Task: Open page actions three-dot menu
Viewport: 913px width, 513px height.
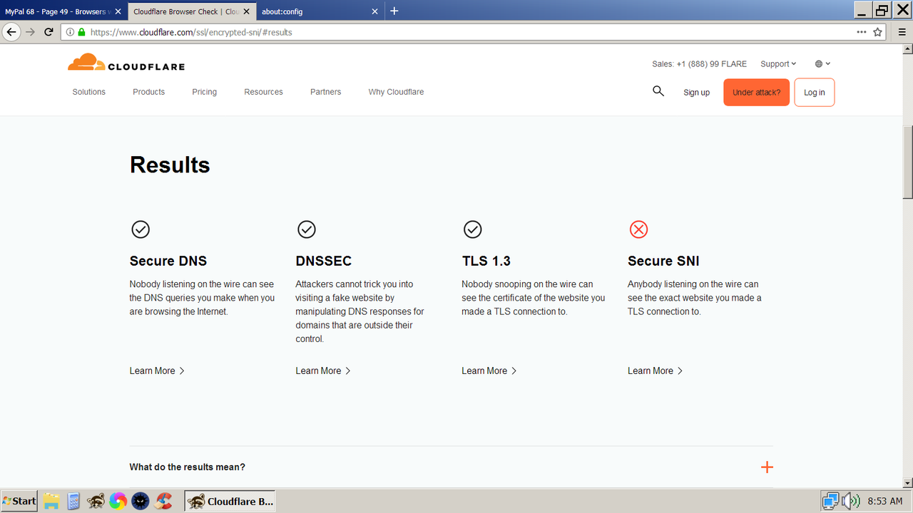Action: point(862,32)
